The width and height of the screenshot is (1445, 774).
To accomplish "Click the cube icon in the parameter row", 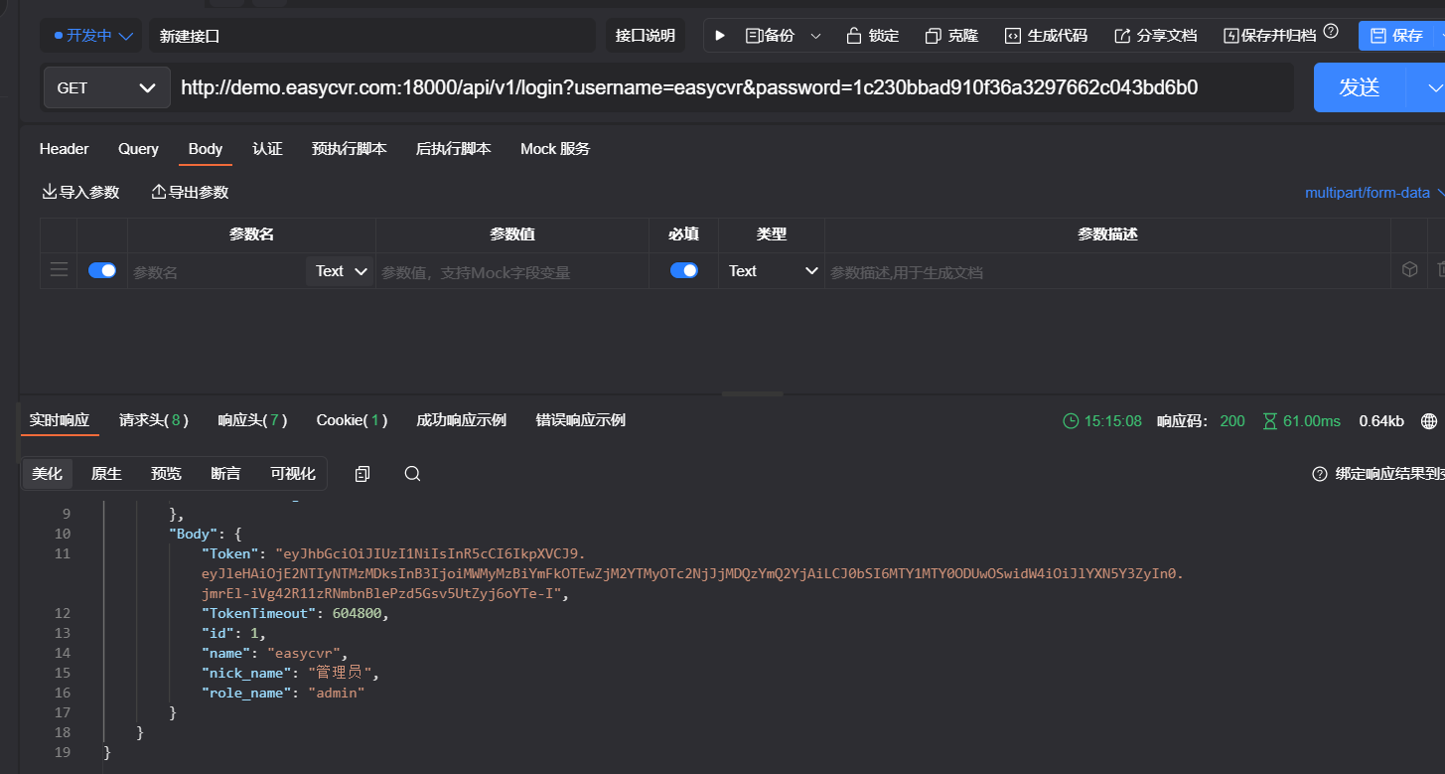I will 1408,270.
